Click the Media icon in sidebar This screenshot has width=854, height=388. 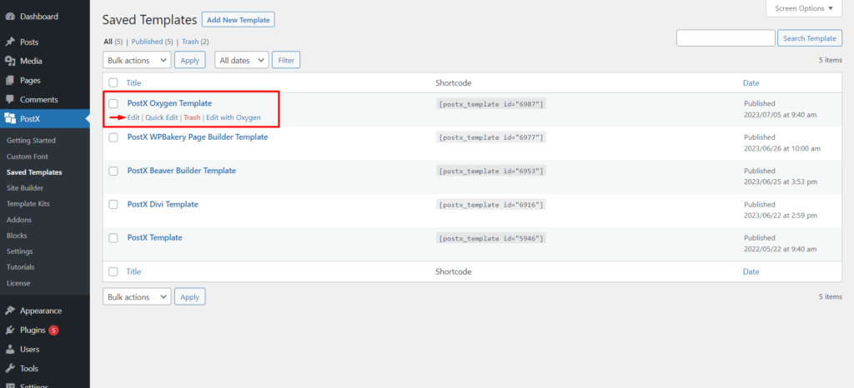[x=10, y=61]
